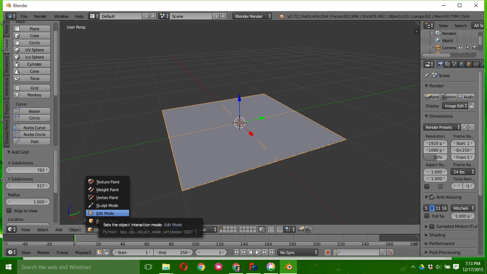Click the Render still image button
487x274 pixels.
pos(432,97)
